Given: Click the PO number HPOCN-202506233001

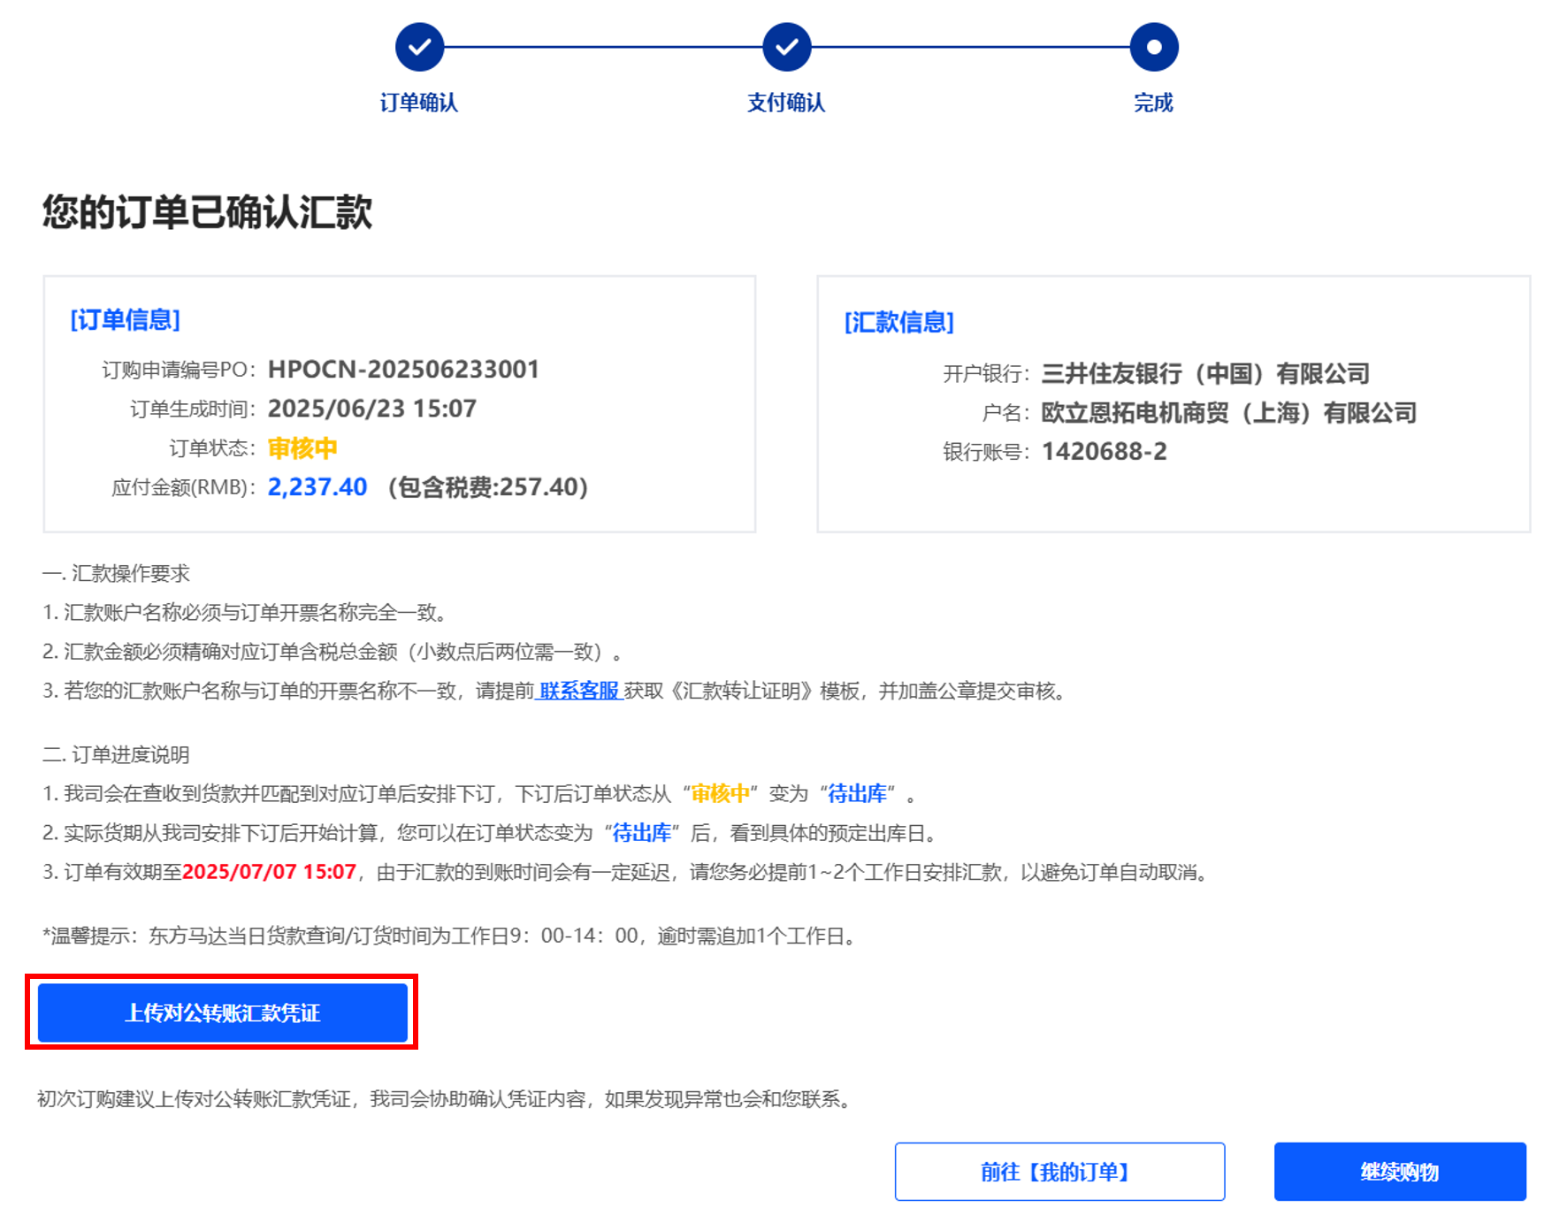Looking at the screenshot, I should 403,370.
